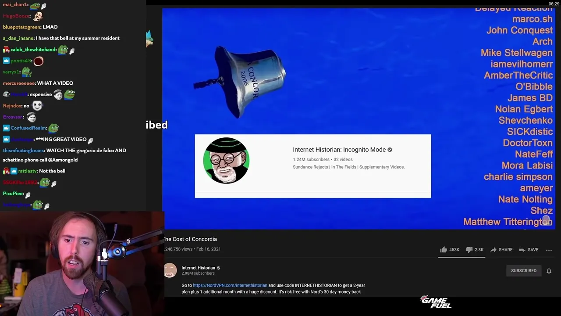The image size is (561, 316).
Task: Click the view count and Feb 16, 2021 line
Action: pyautogui.click(x=192, y=249)
